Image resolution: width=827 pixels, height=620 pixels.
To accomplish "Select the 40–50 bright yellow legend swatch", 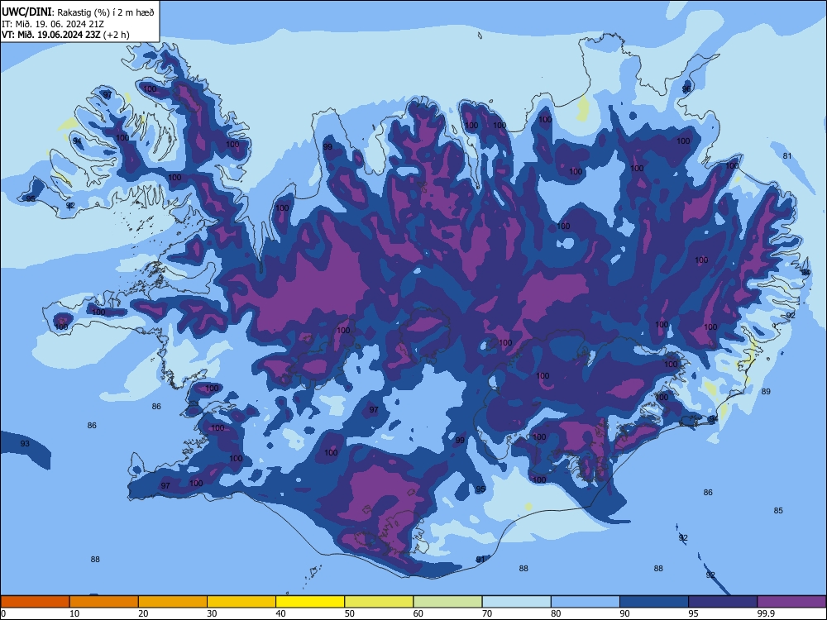I will [310, 602].
